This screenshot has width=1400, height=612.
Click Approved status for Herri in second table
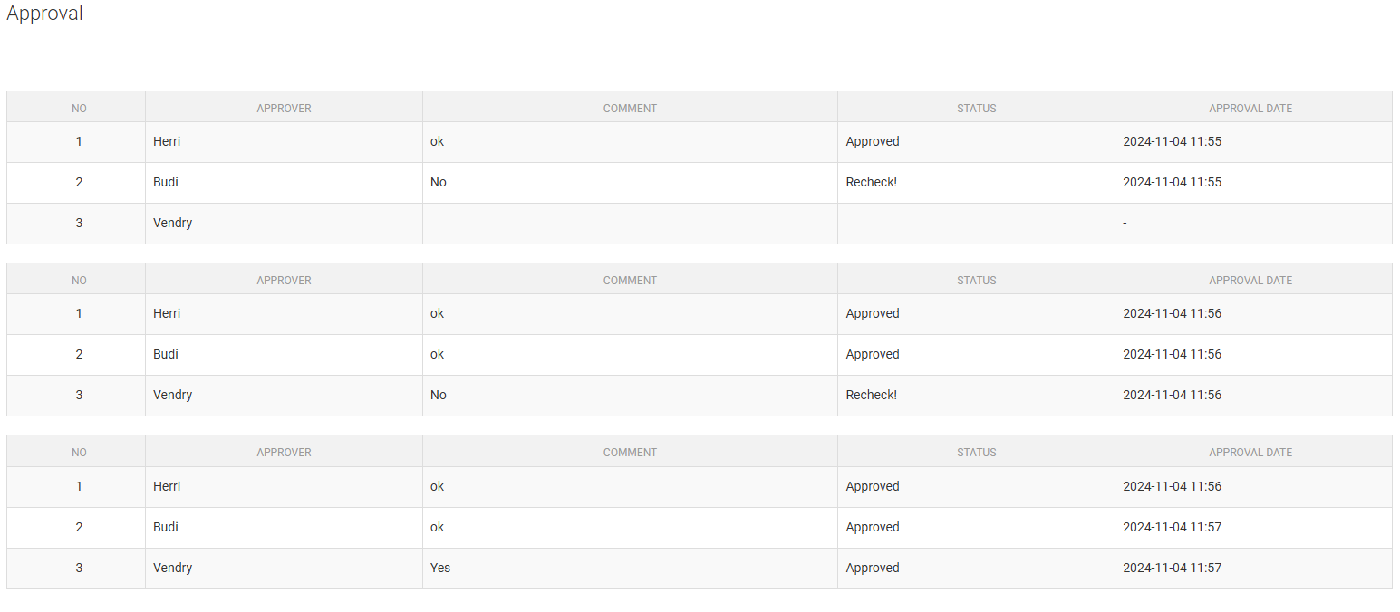873,313
